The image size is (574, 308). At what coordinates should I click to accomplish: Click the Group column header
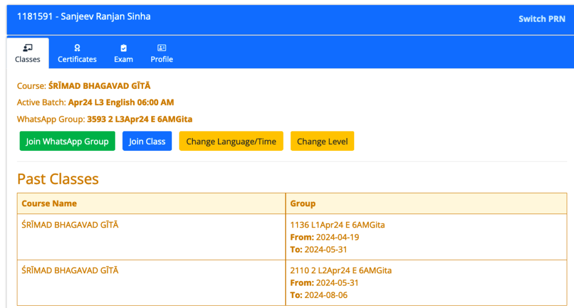303,203
